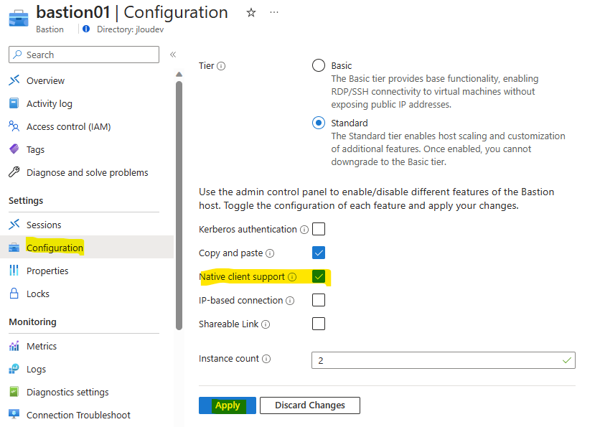Click the sidebar scroll up arrow
Image resolution: width=600 pixels, height=427 pixels.
[179, 74]
